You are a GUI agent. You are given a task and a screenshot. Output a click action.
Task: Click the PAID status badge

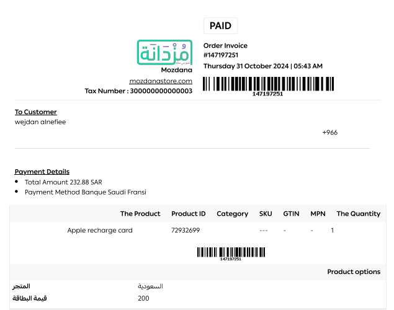220,25
